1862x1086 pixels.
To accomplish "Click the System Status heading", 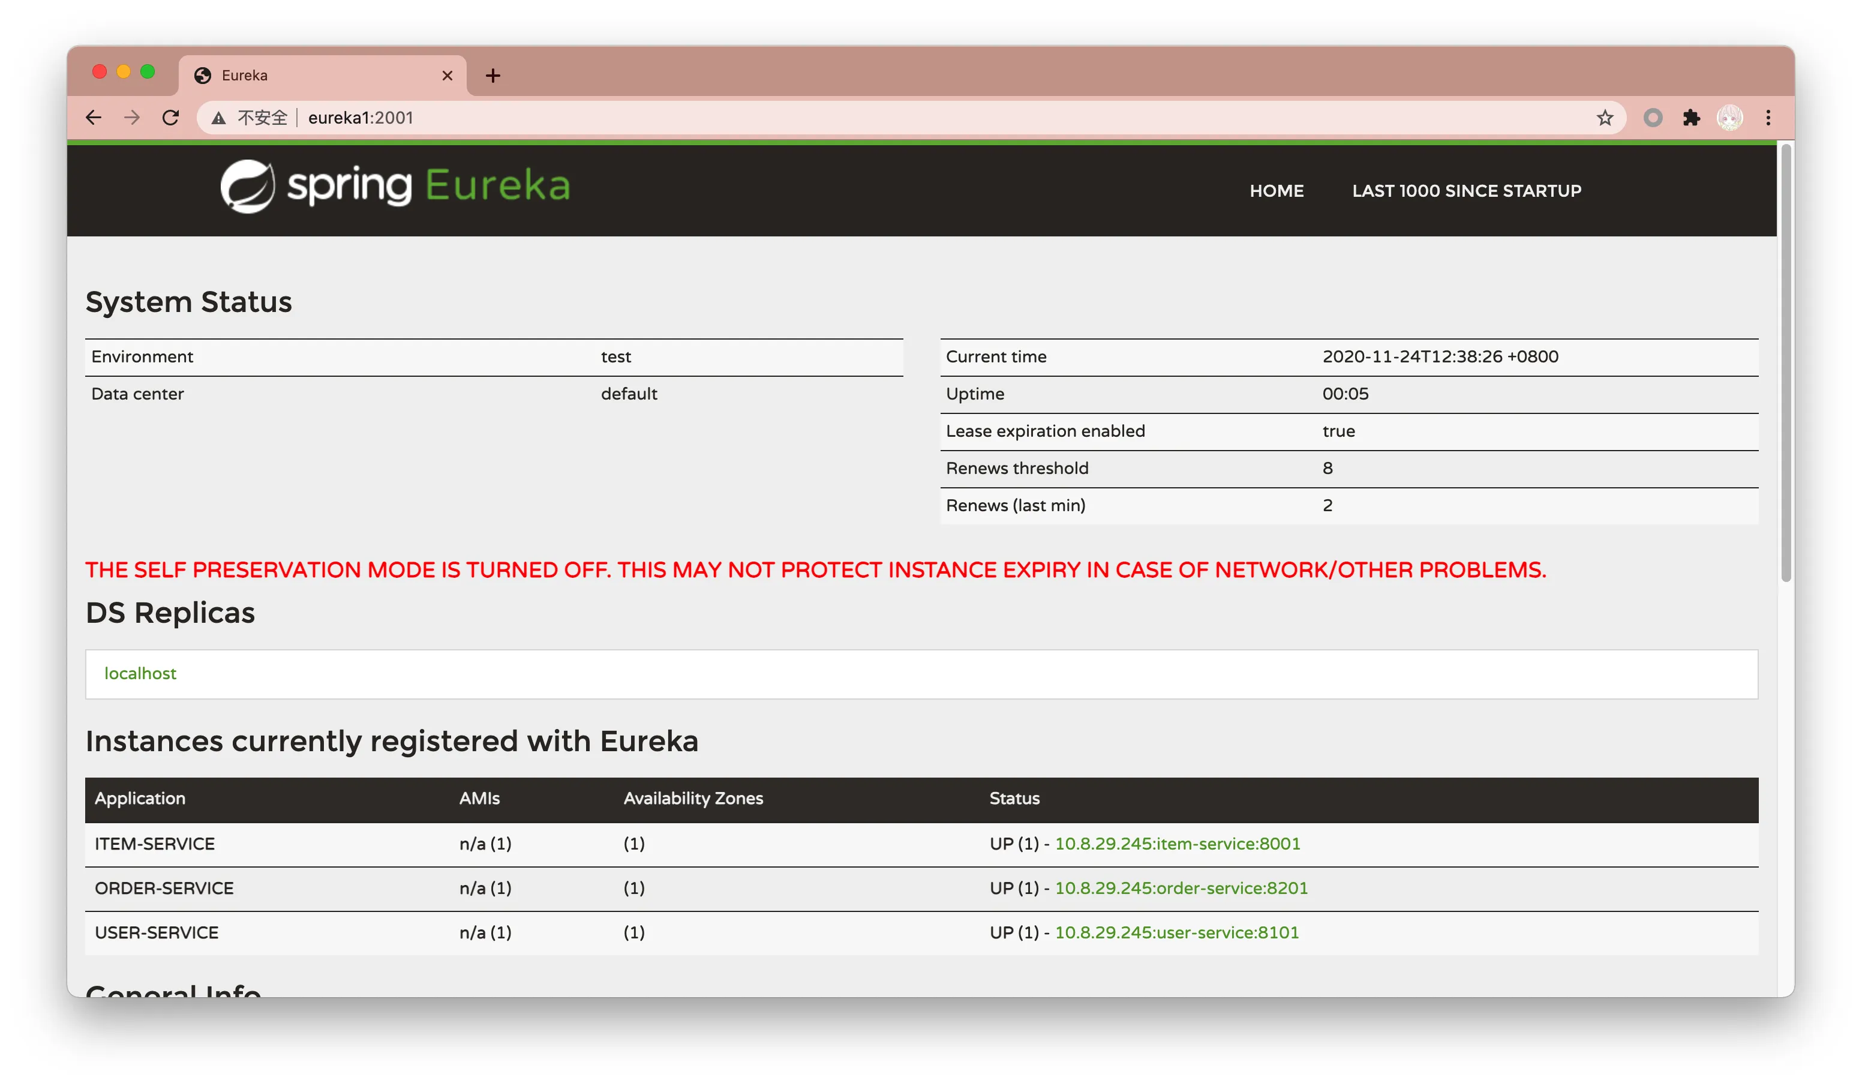I will click(188, 302).
